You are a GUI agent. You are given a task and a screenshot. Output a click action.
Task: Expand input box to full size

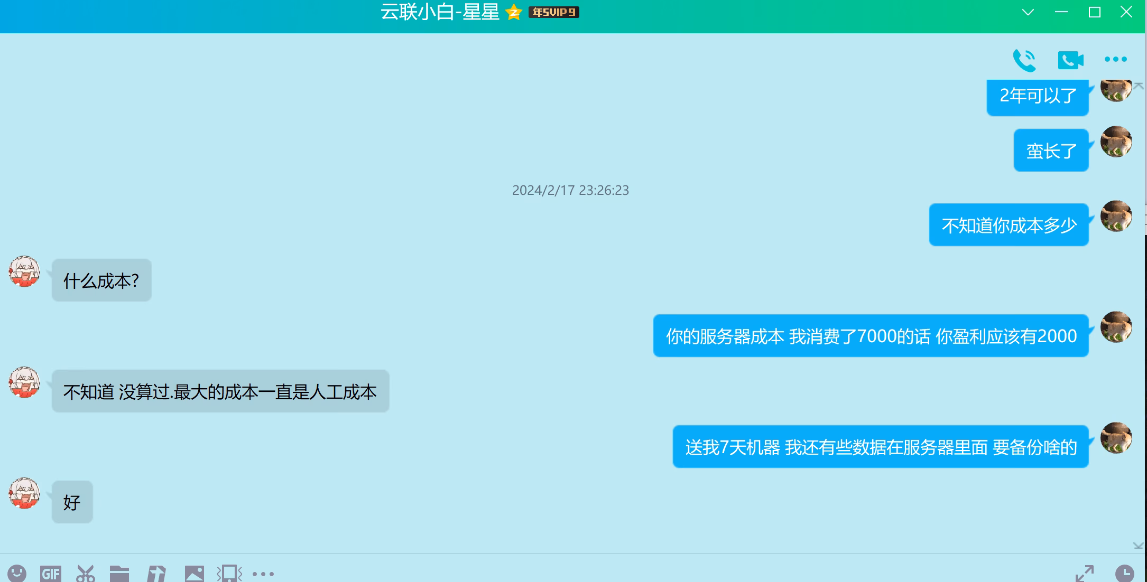pyautogui.click(x=1084, y=574)
